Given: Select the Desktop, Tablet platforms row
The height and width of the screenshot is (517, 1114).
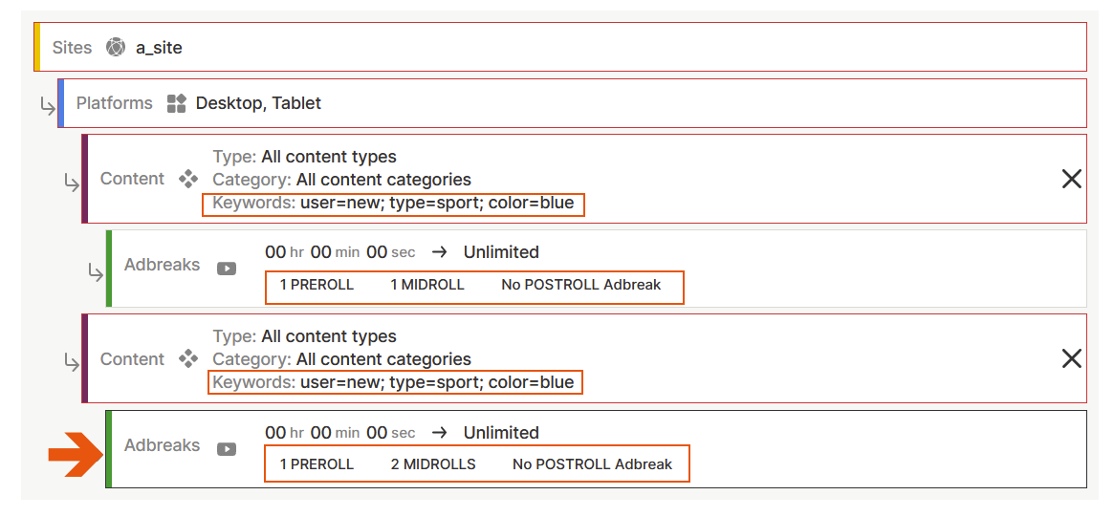Looking at the screenshot, I should click(x=574, y=103).
